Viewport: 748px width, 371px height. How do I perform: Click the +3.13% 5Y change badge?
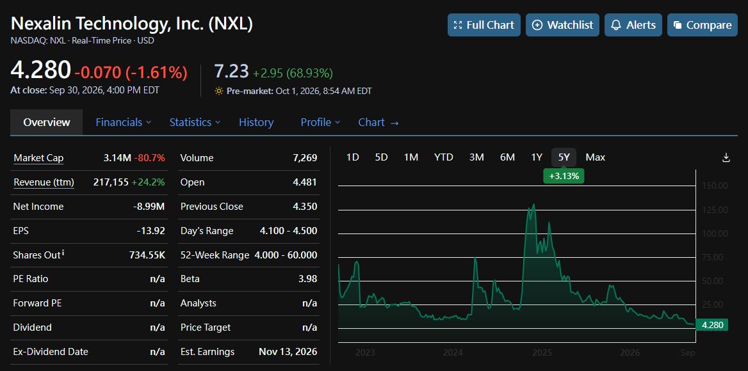564,176
